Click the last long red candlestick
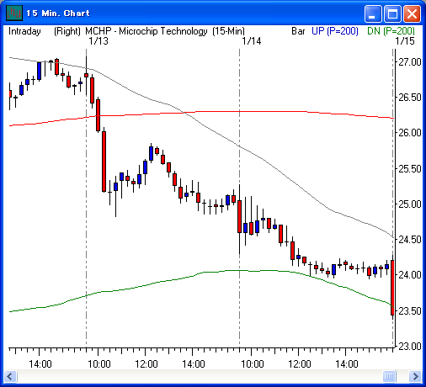426x387 pixels. click(x=392, y=288)
